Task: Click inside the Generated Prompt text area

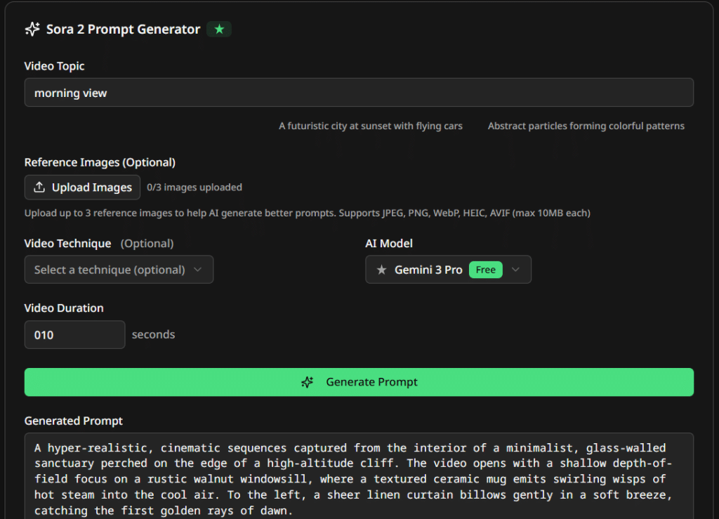Action: tap(359, 478)
